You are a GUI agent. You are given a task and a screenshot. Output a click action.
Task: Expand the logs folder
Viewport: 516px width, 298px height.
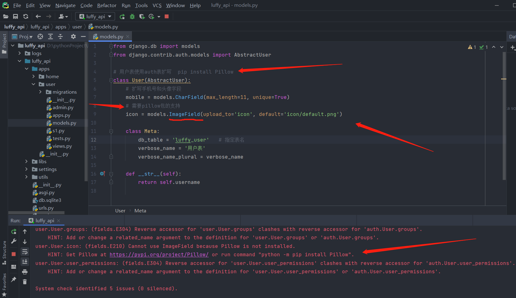pos(20,53)
